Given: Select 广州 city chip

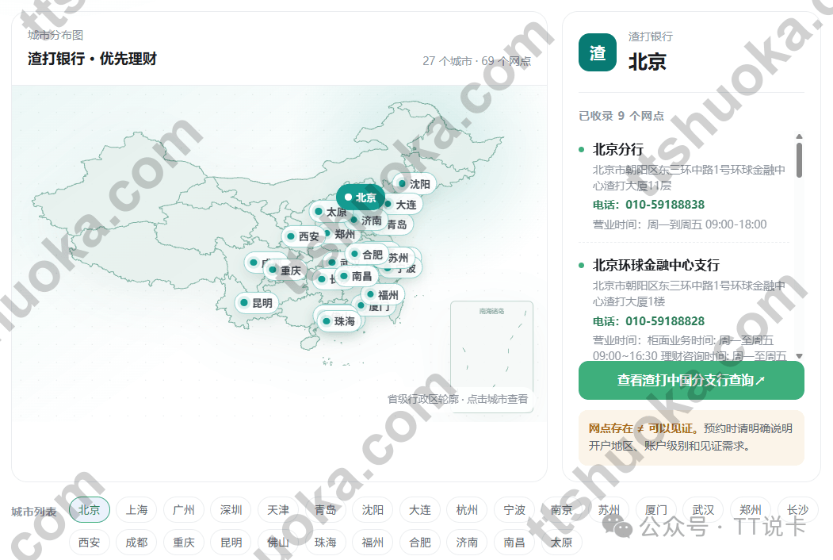Looking at the screenshot, I should coord(184,510).
